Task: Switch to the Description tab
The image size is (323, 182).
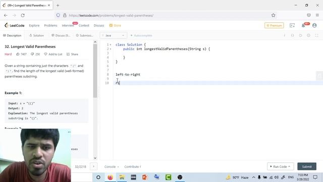Action: (x=12, y=35)
